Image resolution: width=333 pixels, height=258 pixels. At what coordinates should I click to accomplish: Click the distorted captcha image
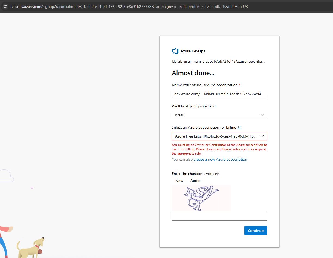pos(201,198)
